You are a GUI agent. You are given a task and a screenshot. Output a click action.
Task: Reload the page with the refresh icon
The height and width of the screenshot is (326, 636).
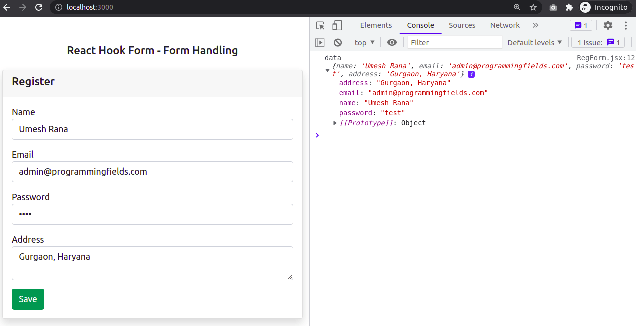point(39,7)
